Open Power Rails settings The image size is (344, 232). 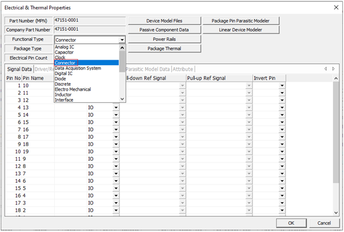pyautogui.click(x=164, y=39)
